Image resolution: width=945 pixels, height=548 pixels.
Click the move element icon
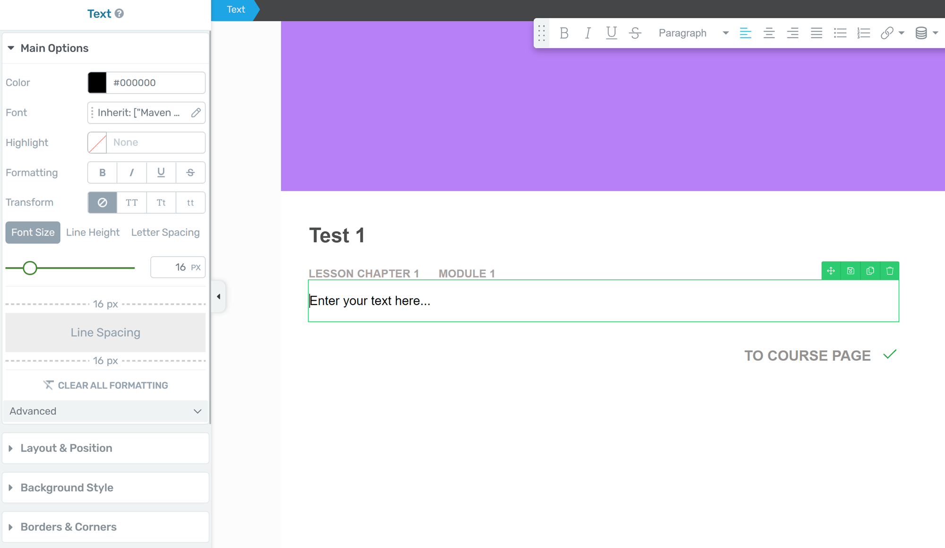(x=831, y=271)
